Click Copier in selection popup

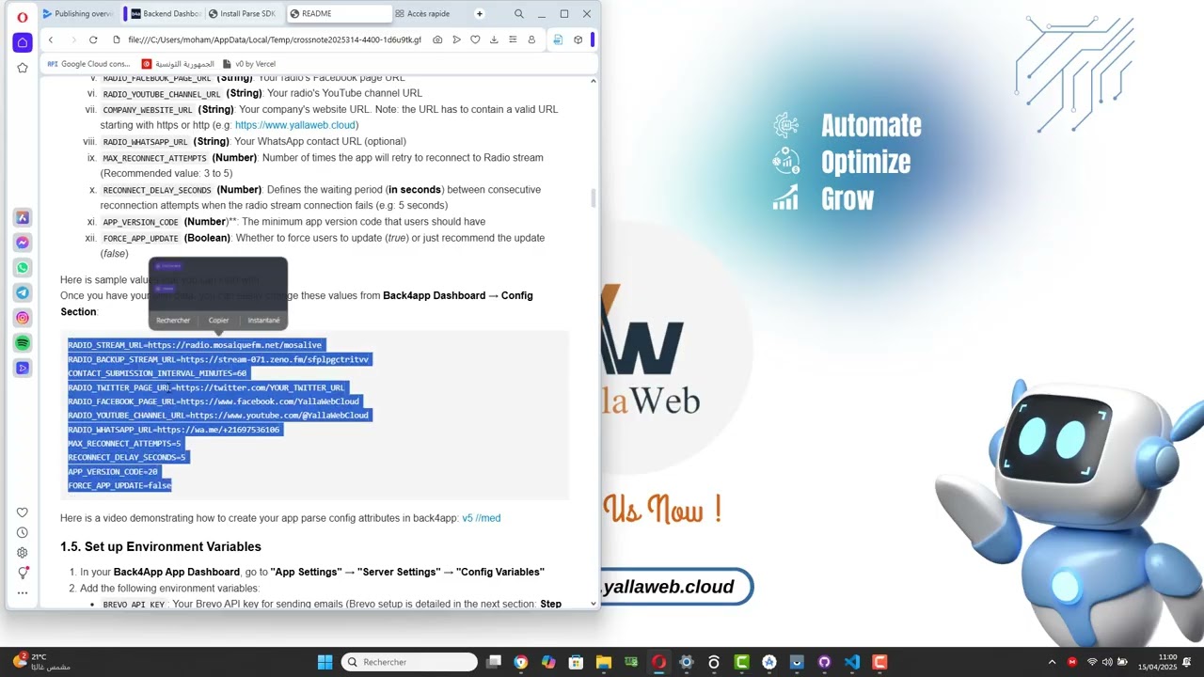click(218, 321)
